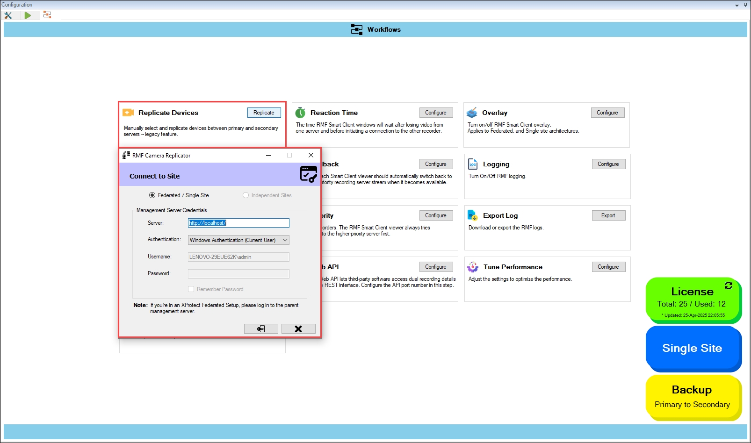Viewport: 751px width, 443px height.
Task: Click the Export button for Export Log
Action: [x=608, y=215]
